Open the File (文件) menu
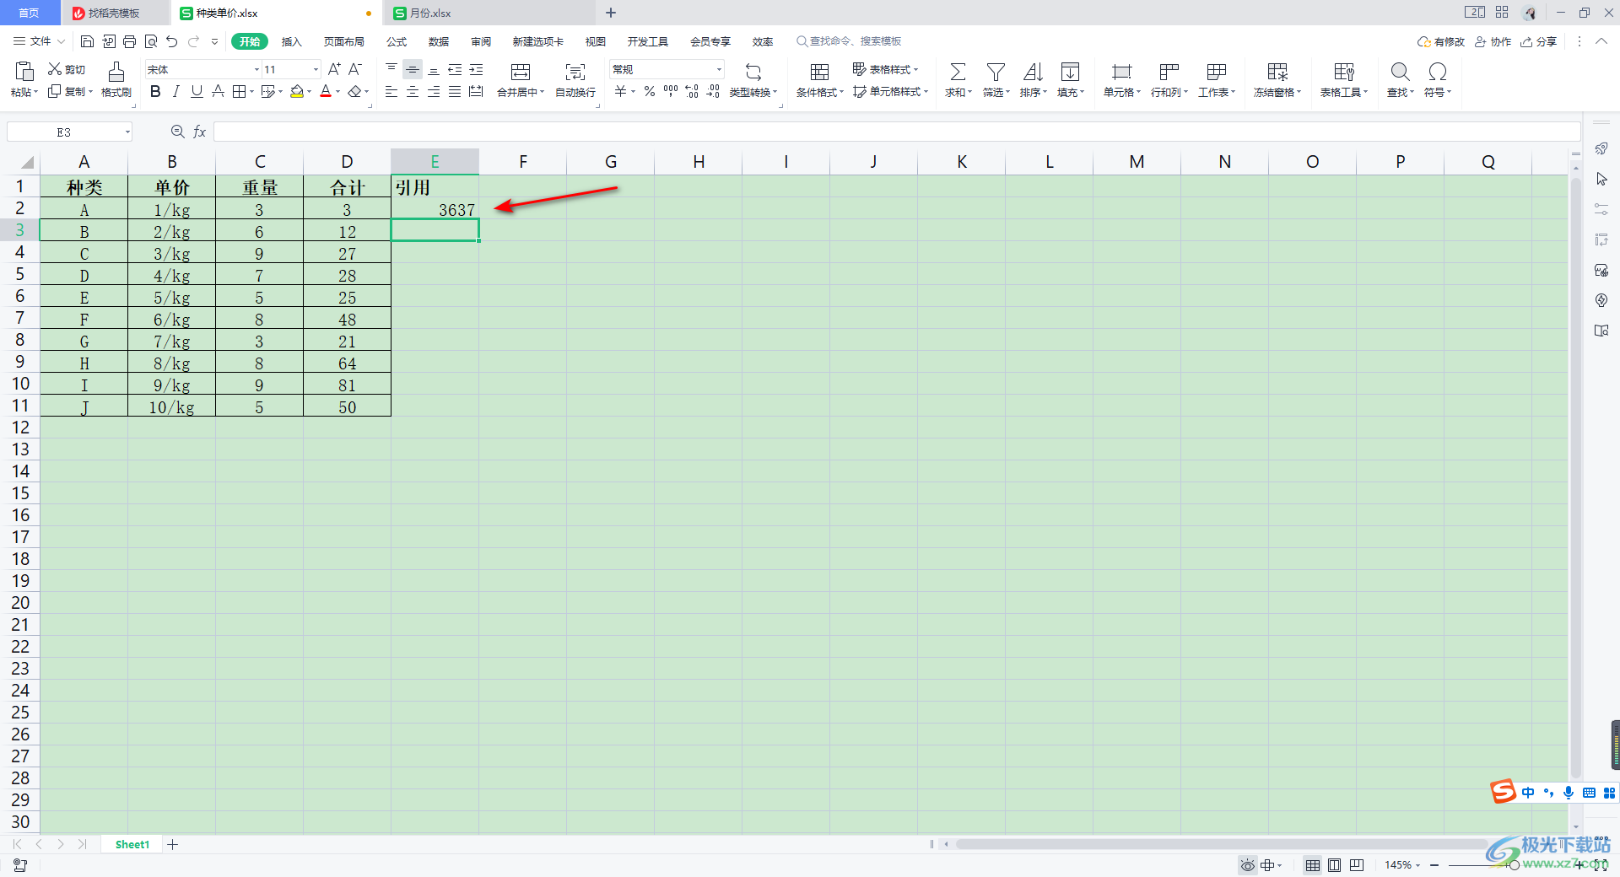The height and width of the screenshot is (877, 1620). tap(39, 41)
